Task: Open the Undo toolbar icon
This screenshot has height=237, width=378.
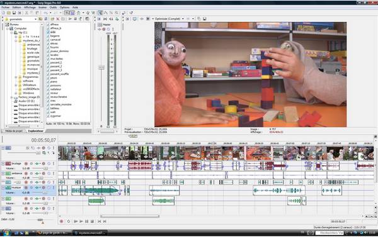Action: coord(45,13)
